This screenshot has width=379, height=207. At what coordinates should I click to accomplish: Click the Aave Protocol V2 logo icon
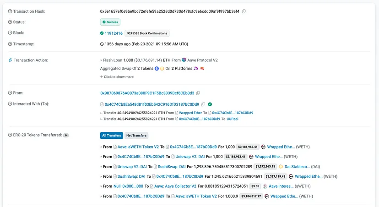pos(184,60)
